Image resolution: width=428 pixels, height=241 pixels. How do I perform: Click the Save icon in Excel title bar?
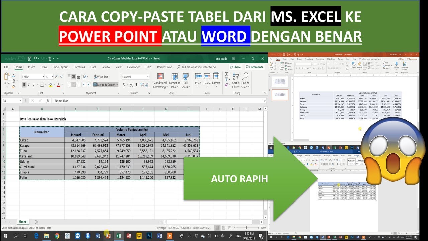coord(30,58)
